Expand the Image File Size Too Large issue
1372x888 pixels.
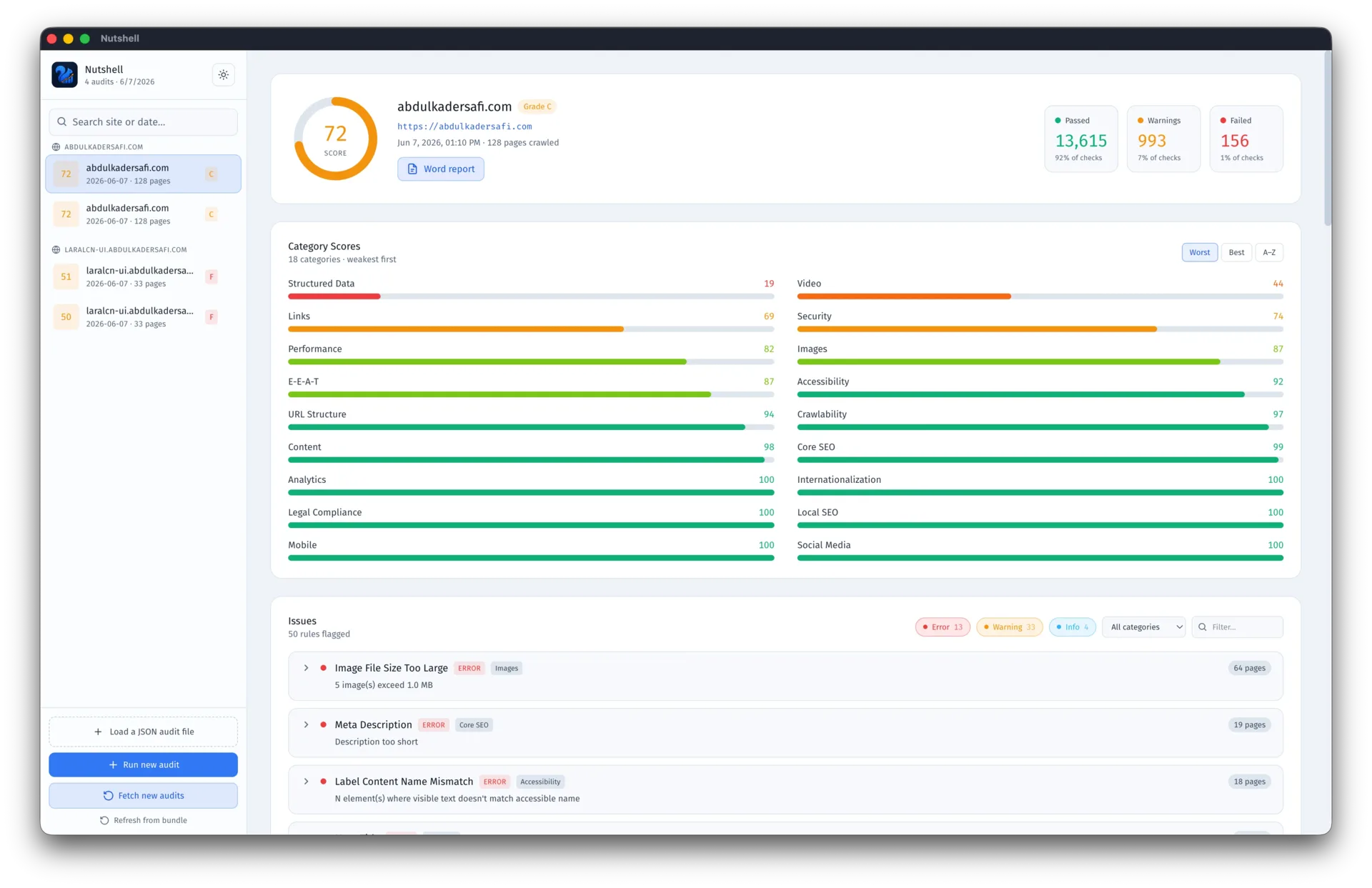[306, 668]
